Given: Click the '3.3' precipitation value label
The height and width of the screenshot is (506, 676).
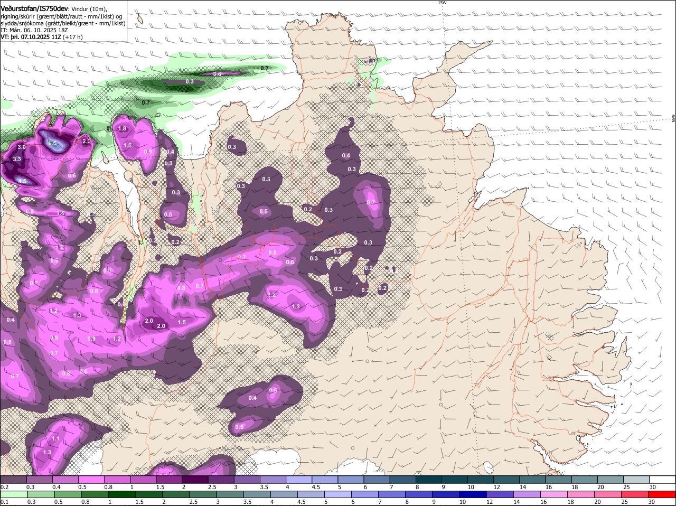Looking at the screenshot, I should point(17,159).
